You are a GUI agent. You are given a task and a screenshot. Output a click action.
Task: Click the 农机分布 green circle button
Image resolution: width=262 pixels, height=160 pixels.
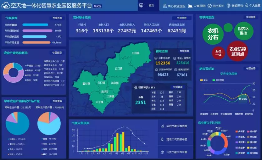click(x=213, y=34)
